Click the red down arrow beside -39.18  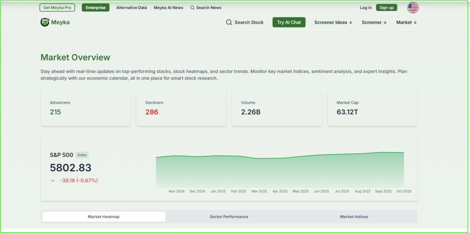coord(53,181)
